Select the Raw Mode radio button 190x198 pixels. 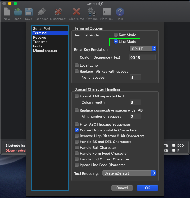click(x=116, y=35)
